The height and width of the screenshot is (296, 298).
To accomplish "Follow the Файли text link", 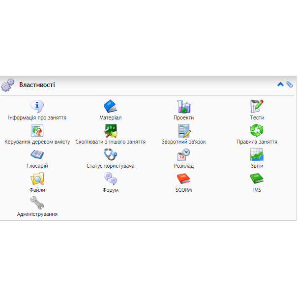I will (37, 190).
